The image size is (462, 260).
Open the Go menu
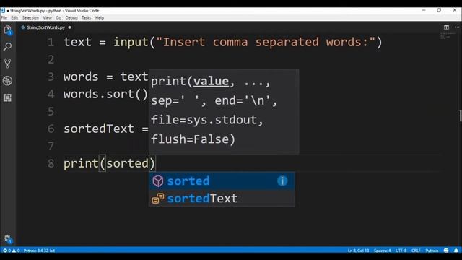click(x=58, y=17)
